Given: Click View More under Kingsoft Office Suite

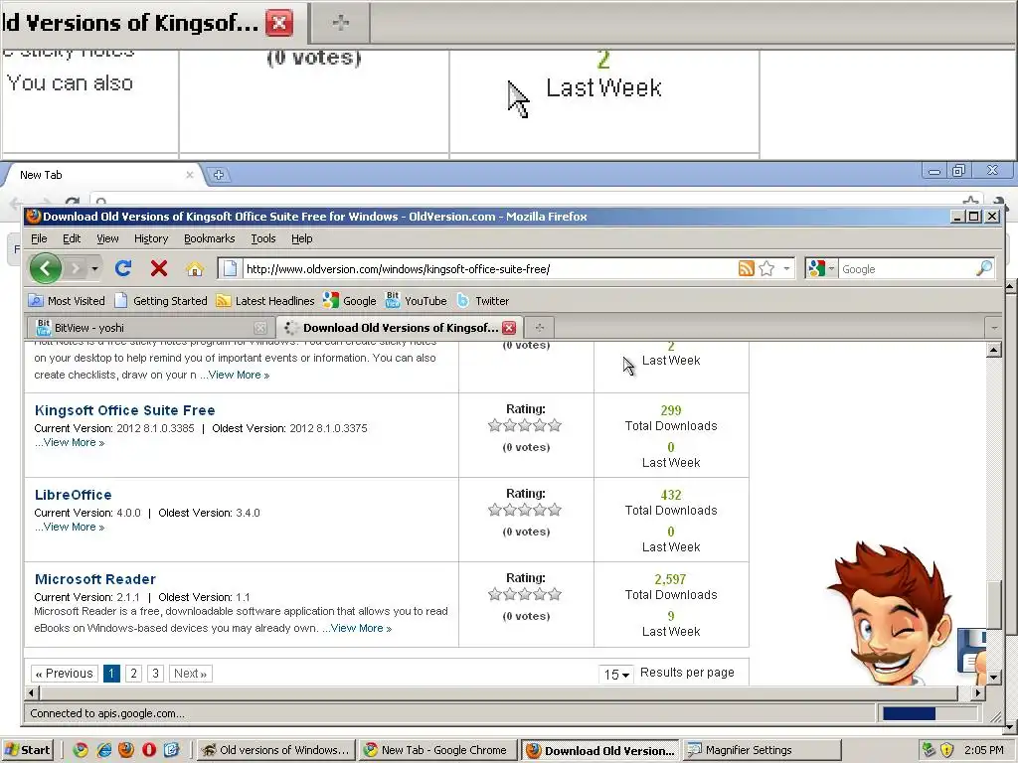Looking at the screenshot, I should (x=70, y=442).
